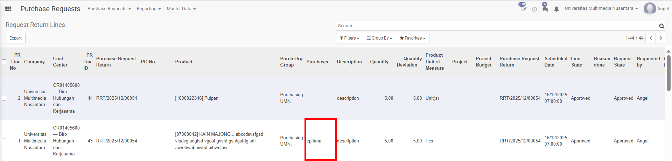Viewport: 672px width, 161px height.
Task: Open the apps grid menu icon
Action: [8, 9]
